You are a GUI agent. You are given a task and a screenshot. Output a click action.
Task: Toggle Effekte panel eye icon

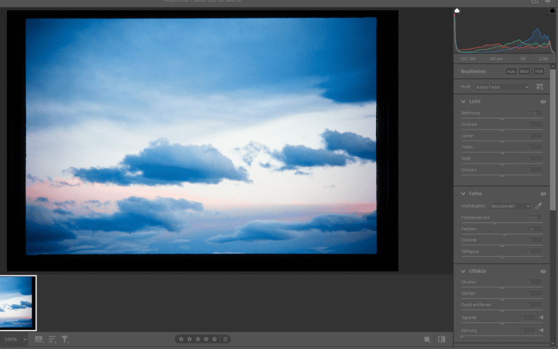543,271
